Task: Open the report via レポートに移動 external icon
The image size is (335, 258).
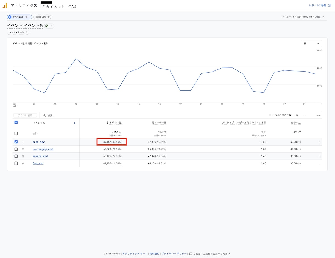Action: point(329,5)
